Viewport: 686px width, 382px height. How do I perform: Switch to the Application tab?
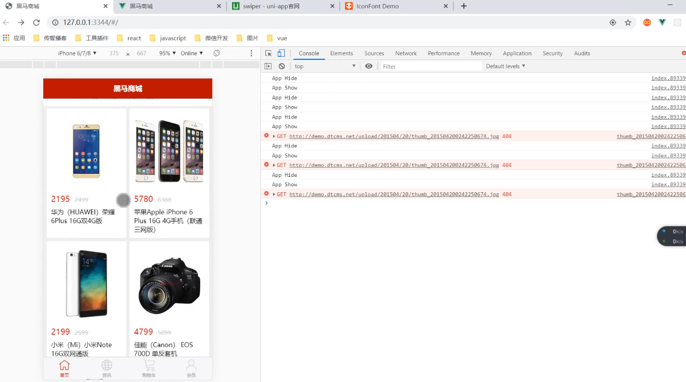517,53
